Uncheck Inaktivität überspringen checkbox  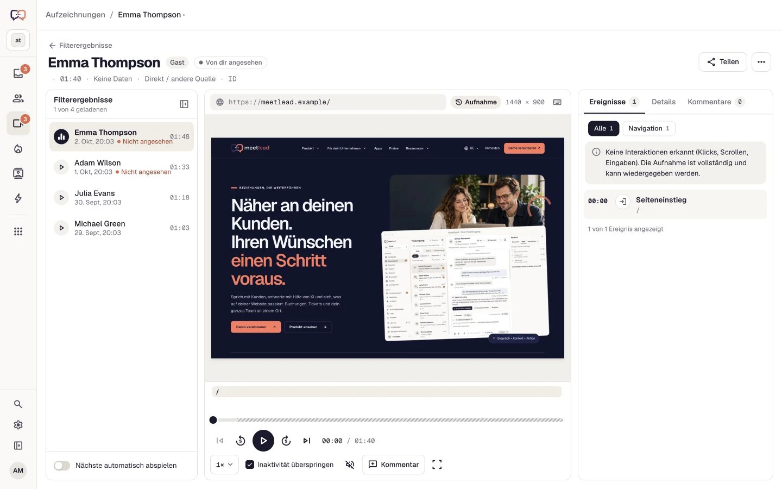coord(250,465)
